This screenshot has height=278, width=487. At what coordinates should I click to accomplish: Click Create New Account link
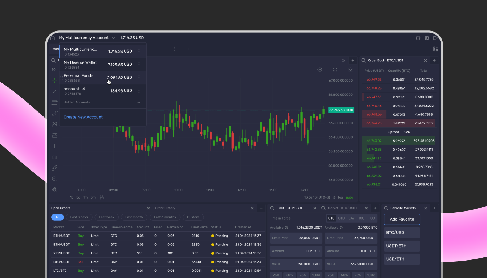(x=83, y=117)
